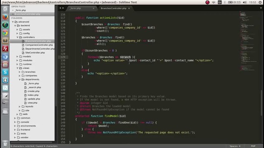Open SiteController.php from the sidebar
This screenshot has height=148, width=264.
[x=35, y=53]
